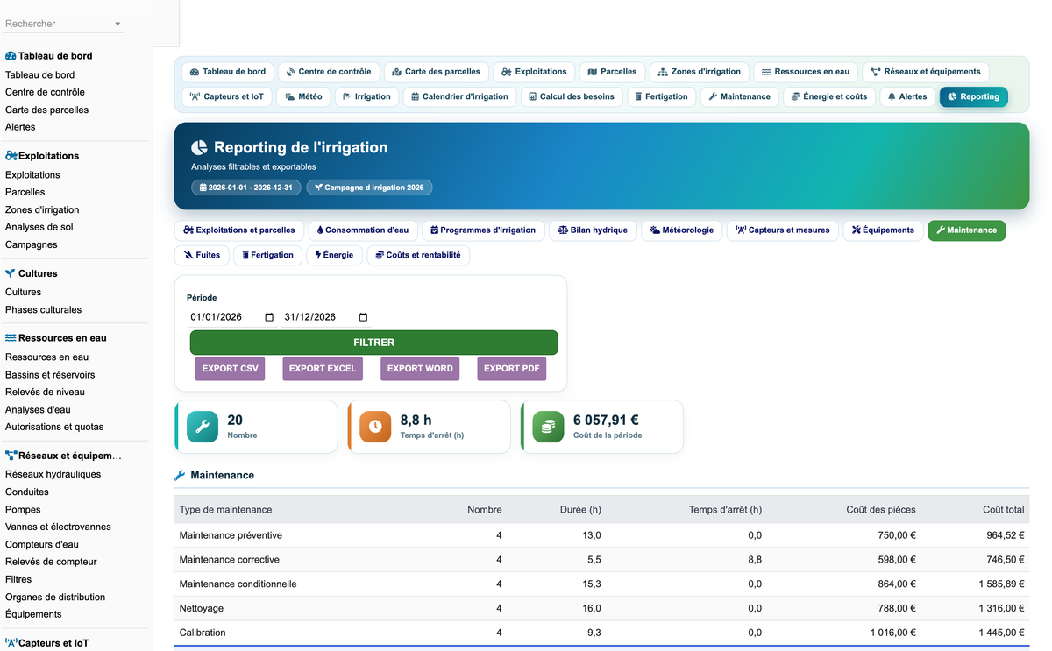The image size is (1052, 651).
Task: Switch to Coûts et rentabilité report
Action: tap(418, 255)
